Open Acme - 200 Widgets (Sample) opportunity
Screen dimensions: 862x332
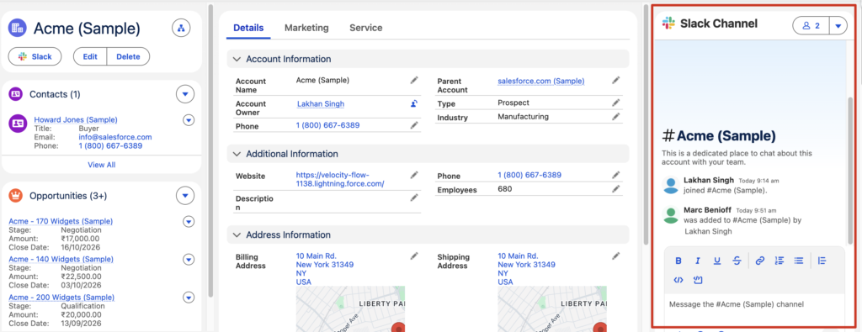point(61,298)
